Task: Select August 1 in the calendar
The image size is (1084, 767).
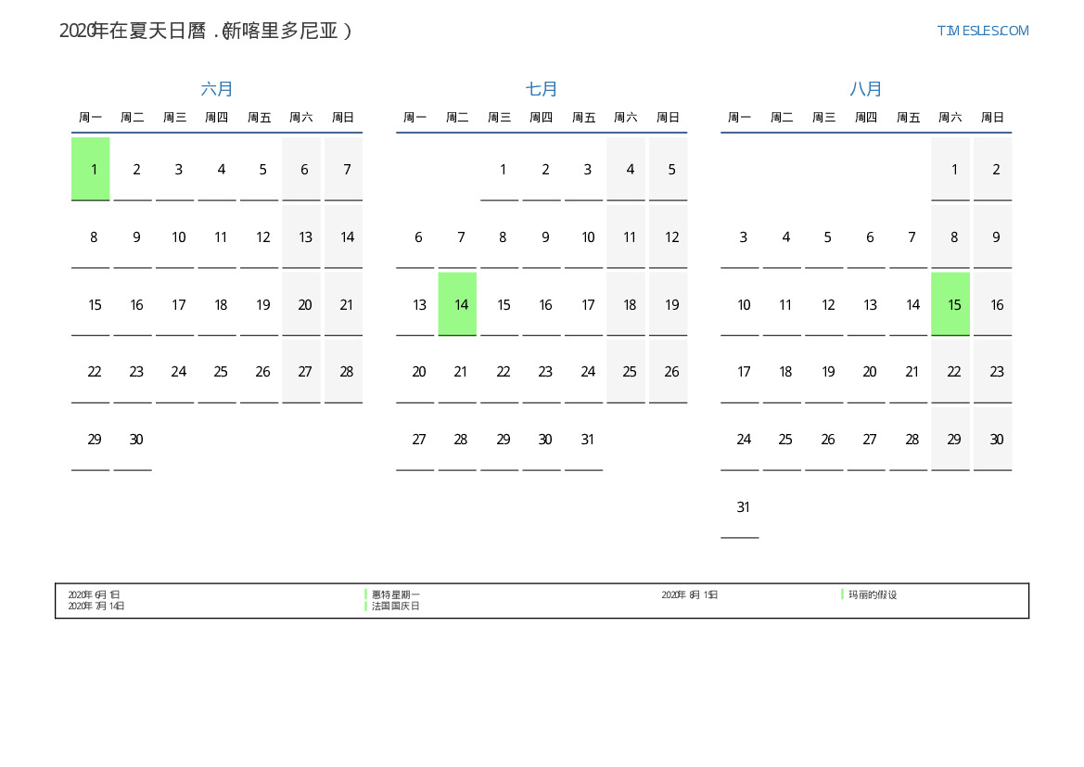Action: click(953, 169)
